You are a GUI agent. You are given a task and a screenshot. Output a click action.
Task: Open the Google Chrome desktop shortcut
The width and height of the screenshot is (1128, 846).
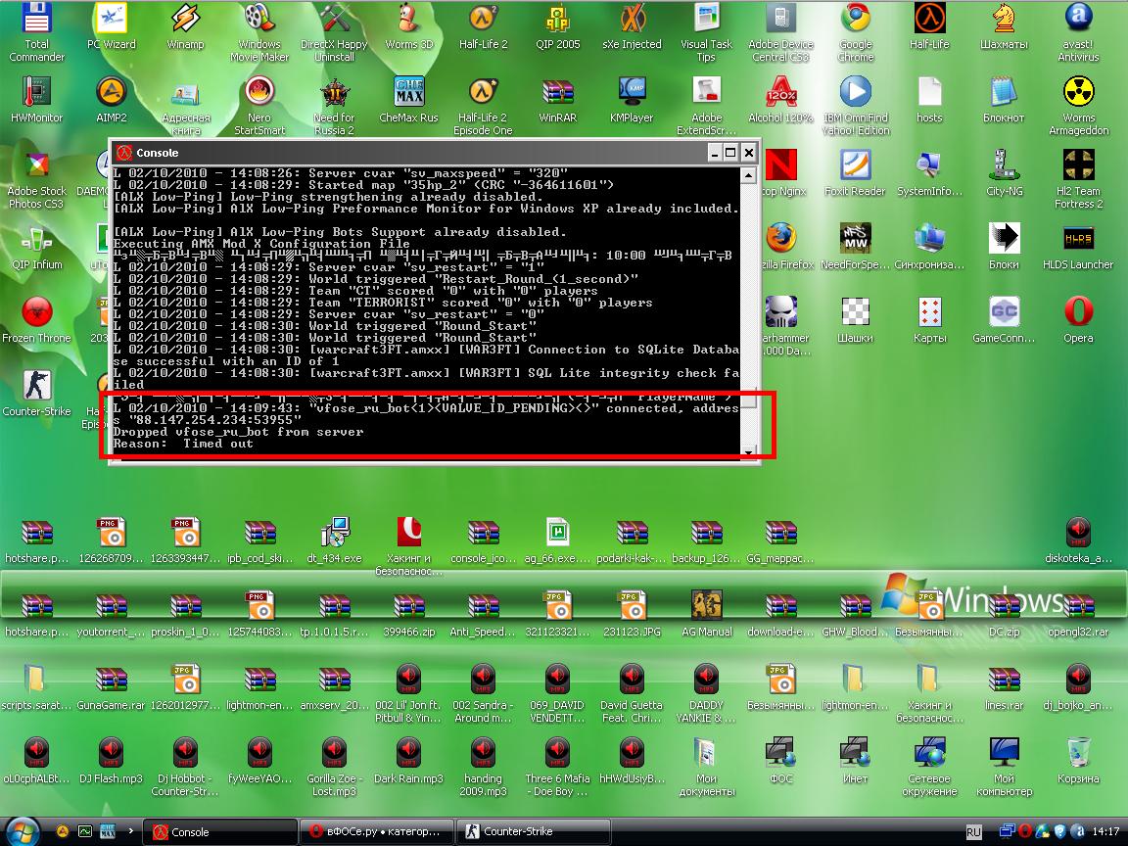pos(855,22)
